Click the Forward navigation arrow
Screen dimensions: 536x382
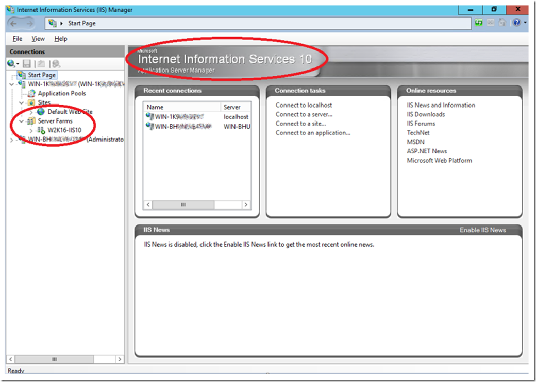(30, 23)
